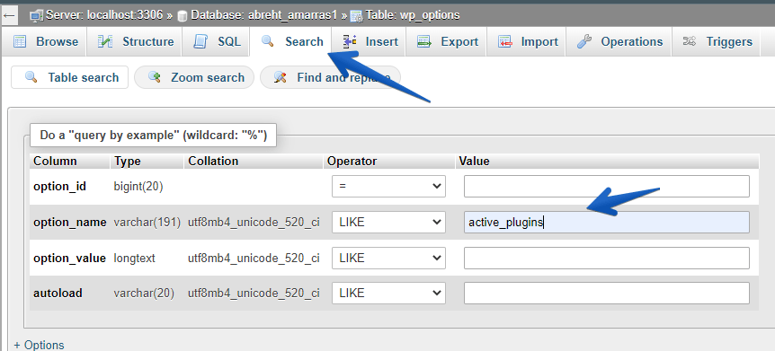775x351 pixels.
Task: Open the autoload operator dropdown
Action: (388, 294)
